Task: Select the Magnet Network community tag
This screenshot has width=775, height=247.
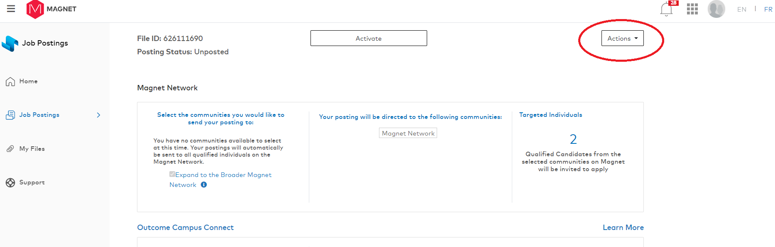Action: [x=408, y=133]
